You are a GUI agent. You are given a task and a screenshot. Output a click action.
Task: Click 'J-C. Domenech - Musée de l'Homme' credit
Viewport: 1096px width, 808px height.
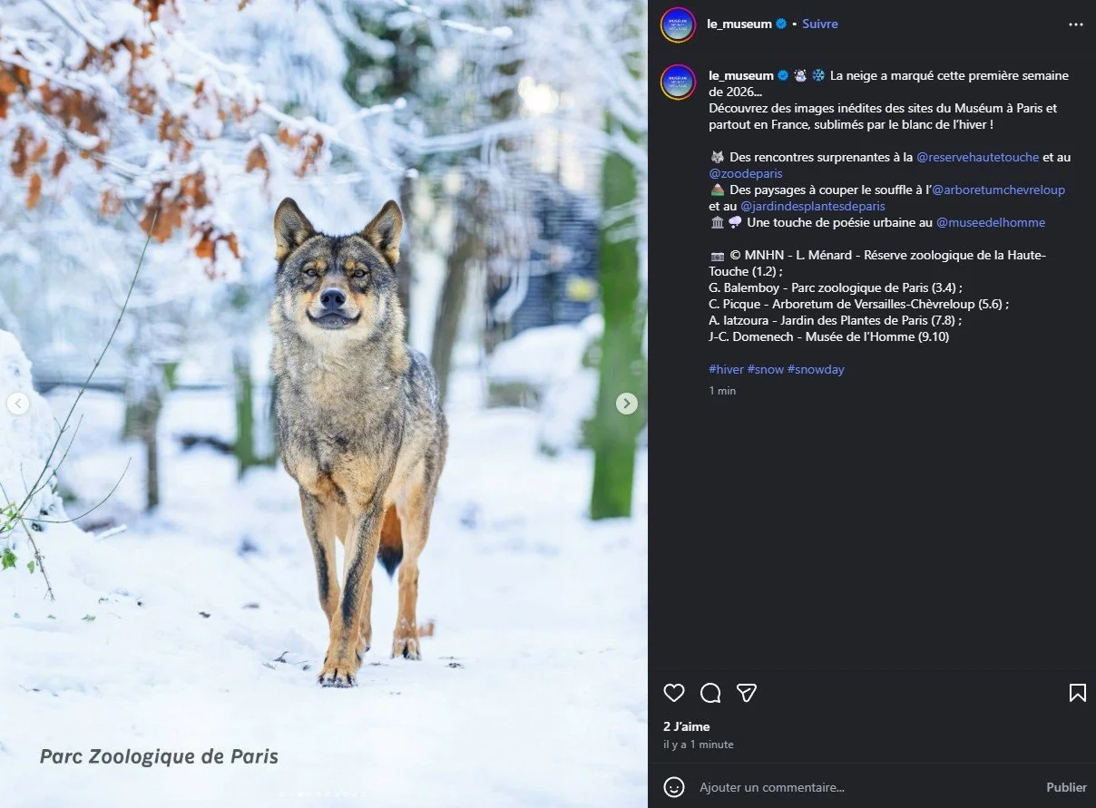pos(829,336)
